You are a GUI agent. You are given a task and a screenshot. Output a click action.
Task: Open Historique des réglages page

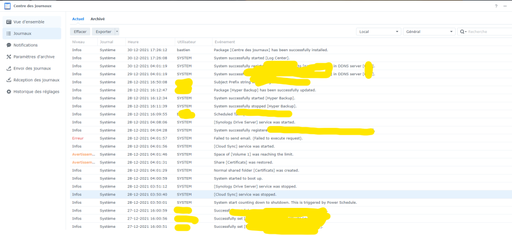(32, 92)
